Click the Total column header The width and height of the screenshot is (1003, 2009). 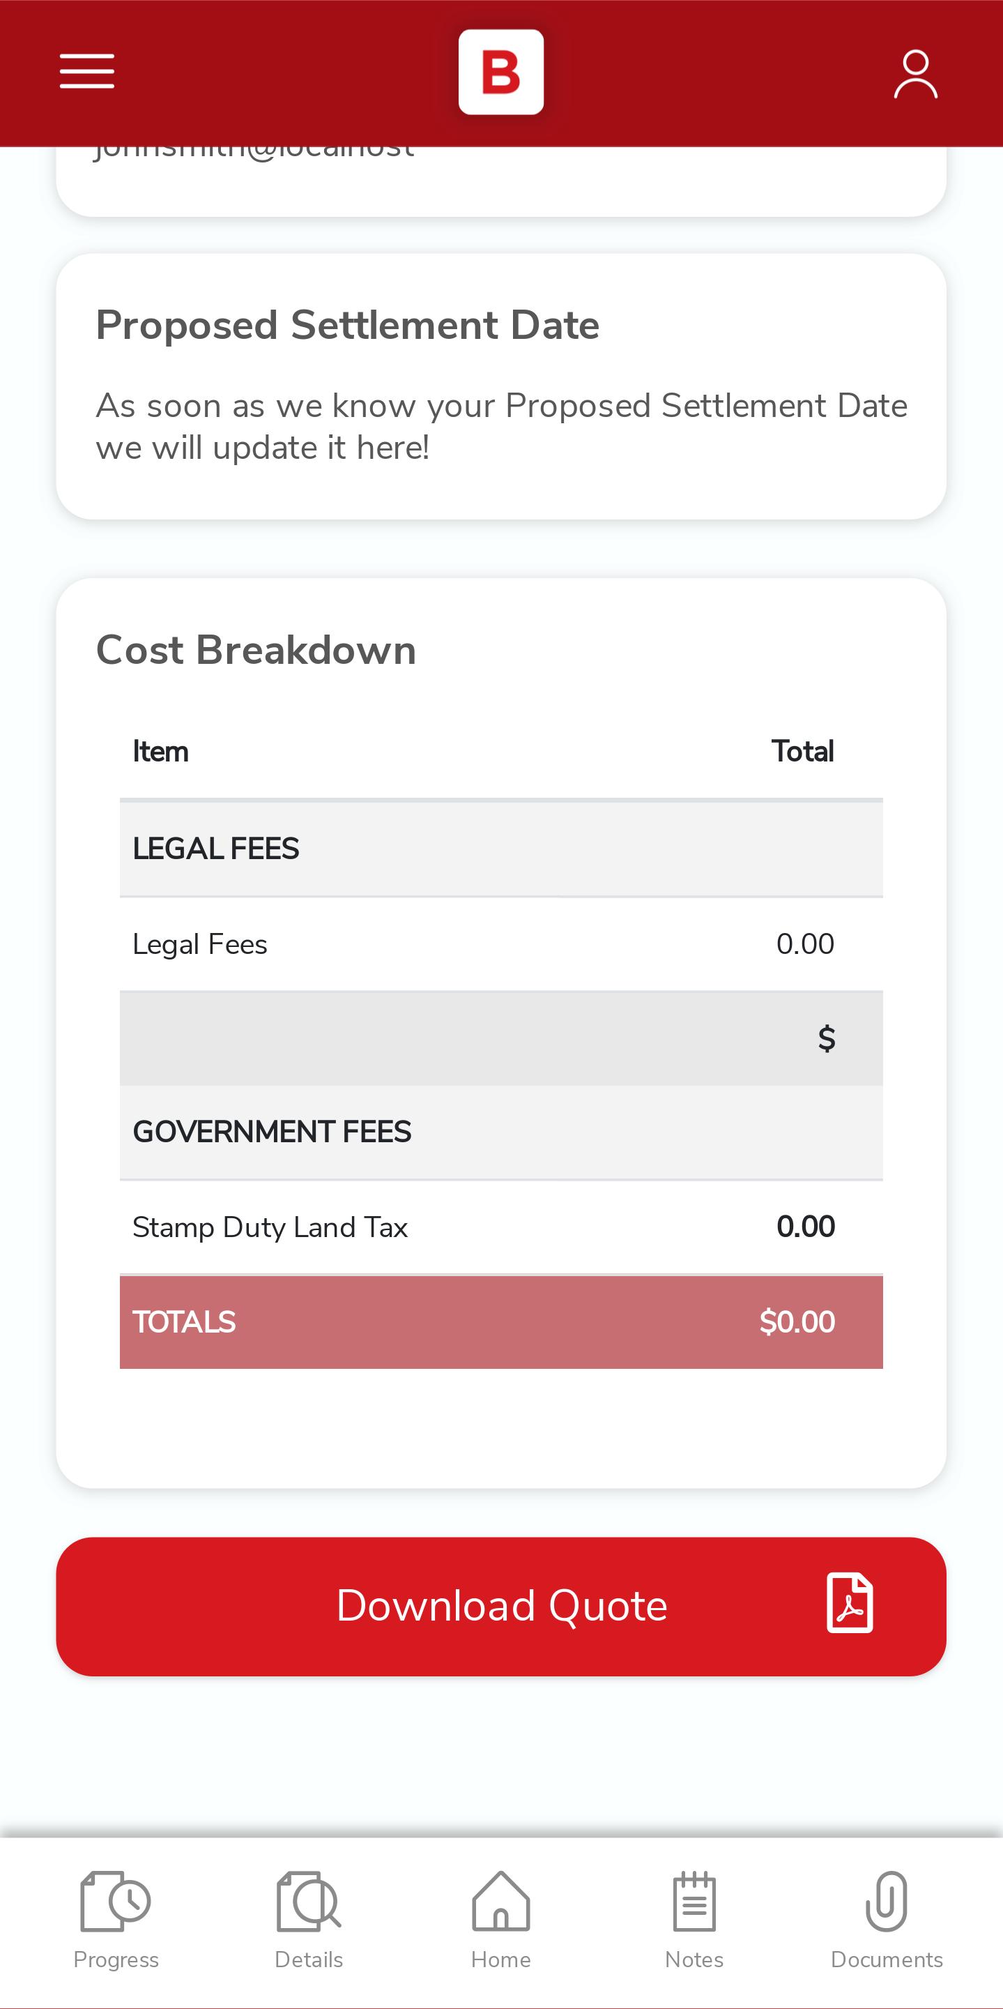[x=803, y=752]
